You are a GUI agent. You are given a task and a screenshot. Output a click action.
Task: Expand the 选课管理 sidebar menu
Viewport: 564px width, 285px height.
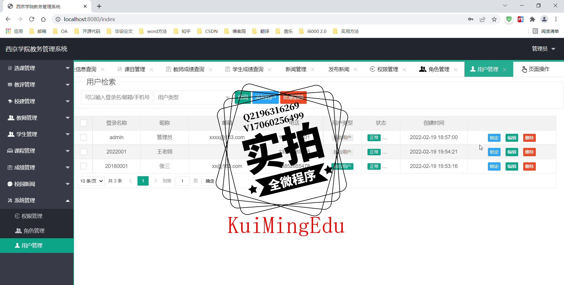[x=37, y=68]
